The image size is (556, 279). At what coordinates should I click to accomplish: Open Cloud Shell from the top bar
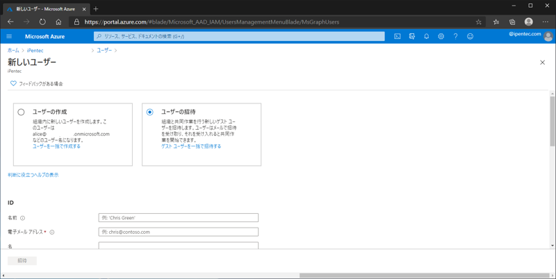[398, 36]
